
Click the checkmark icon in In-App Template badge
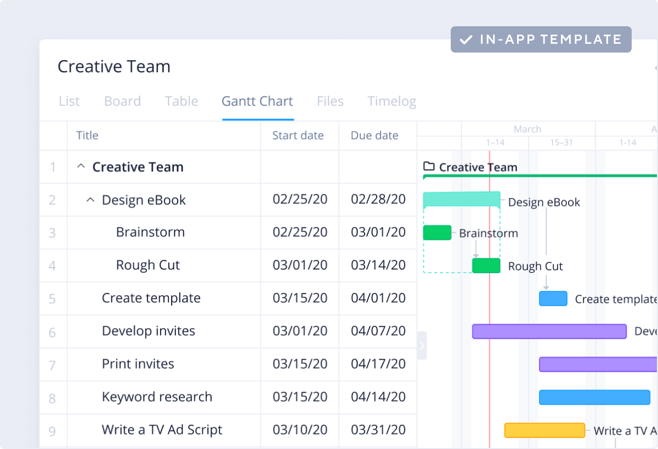(466, 40)
